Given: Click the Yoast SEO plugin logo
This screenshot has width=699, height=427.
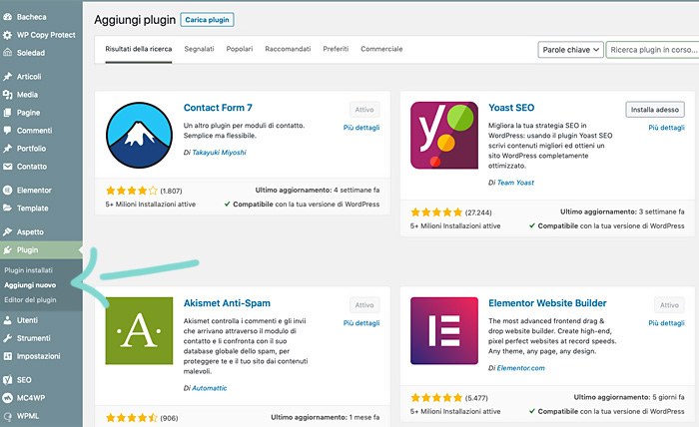Looking at the screenshot, I should [x=444, y=135].
